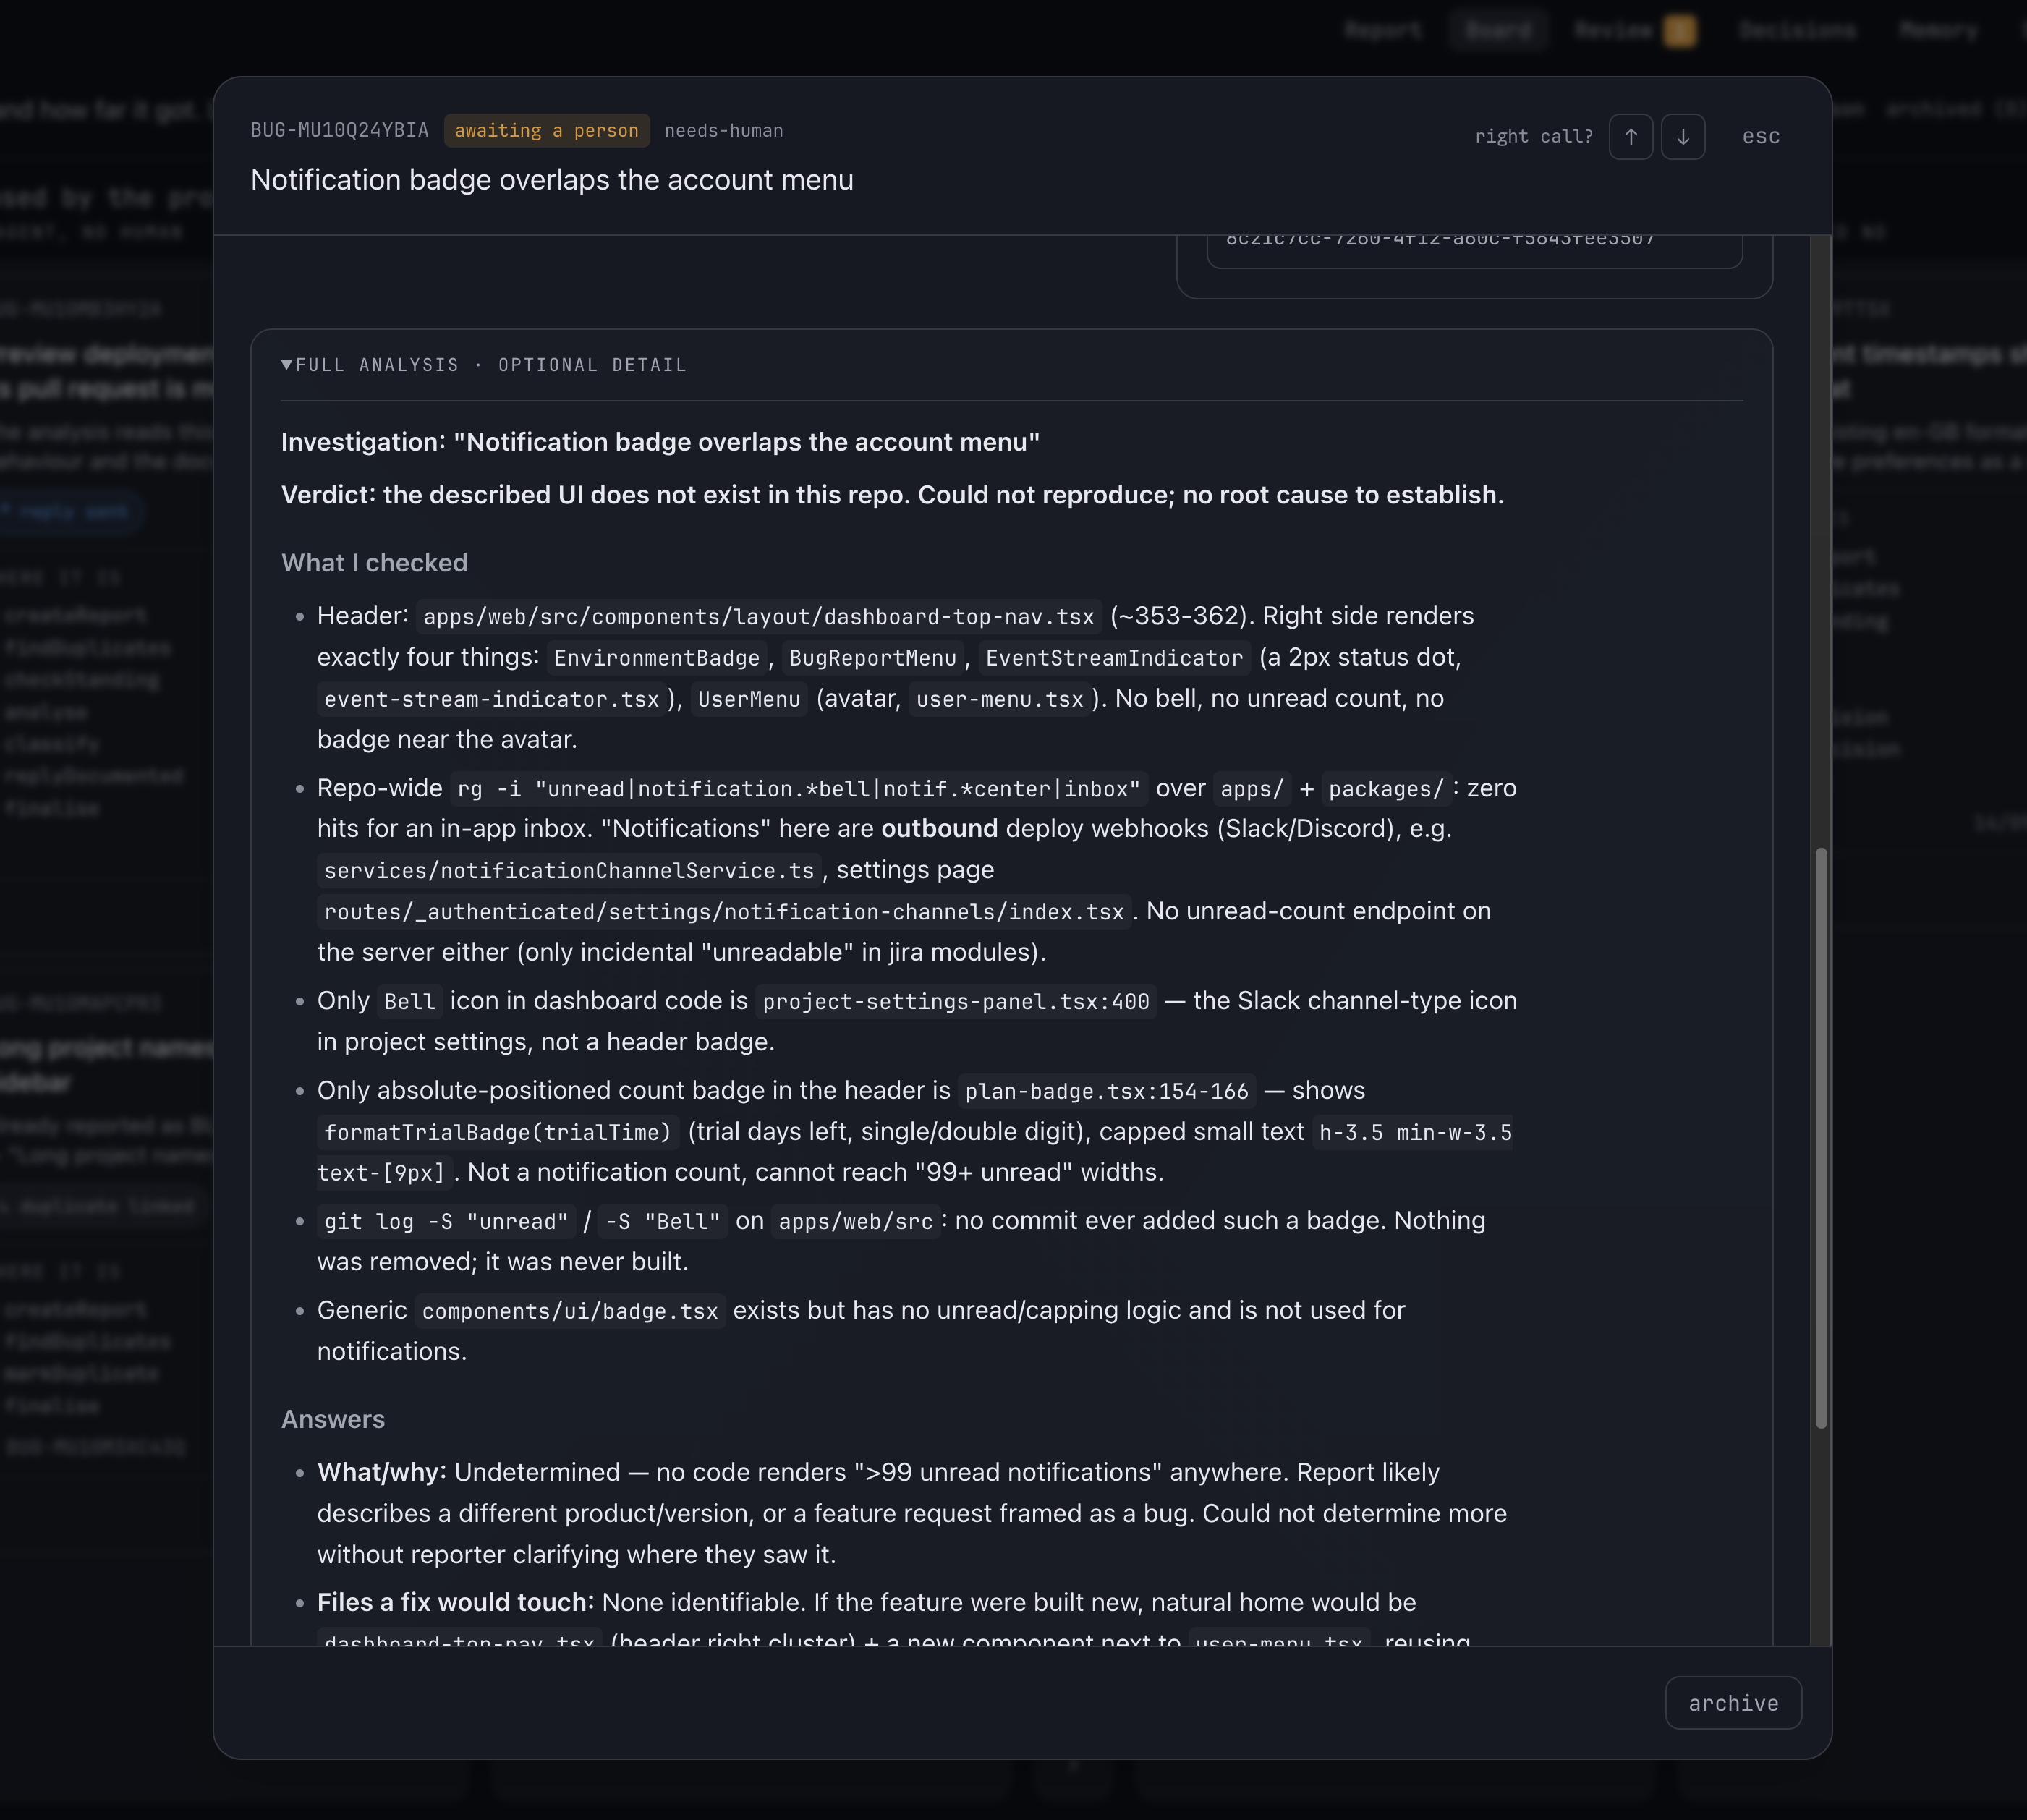
Task: Click the 'What I checked' heading
Action: pyautogui.click(x=374, y=563)
